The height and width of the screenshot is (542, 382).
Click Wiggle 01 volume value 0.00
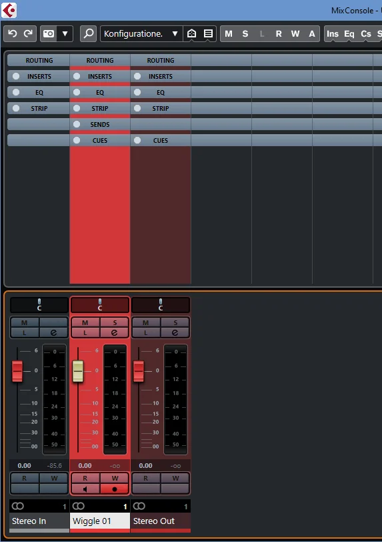click(85, 466)
